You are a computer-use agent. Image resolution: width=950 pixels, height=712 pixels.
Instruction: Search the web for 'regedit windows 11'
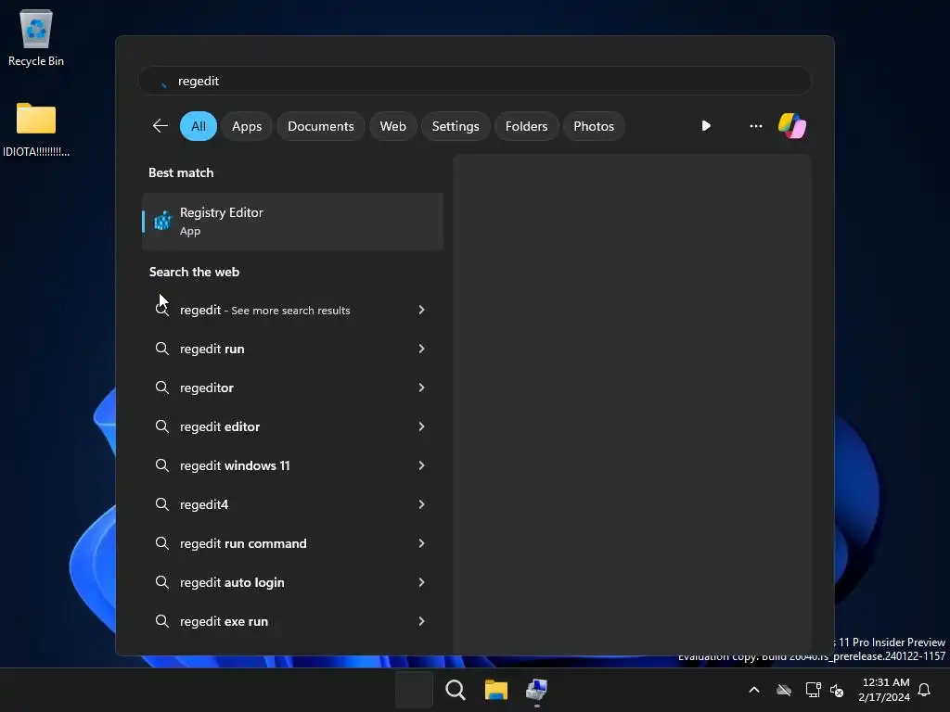point(292,465)
